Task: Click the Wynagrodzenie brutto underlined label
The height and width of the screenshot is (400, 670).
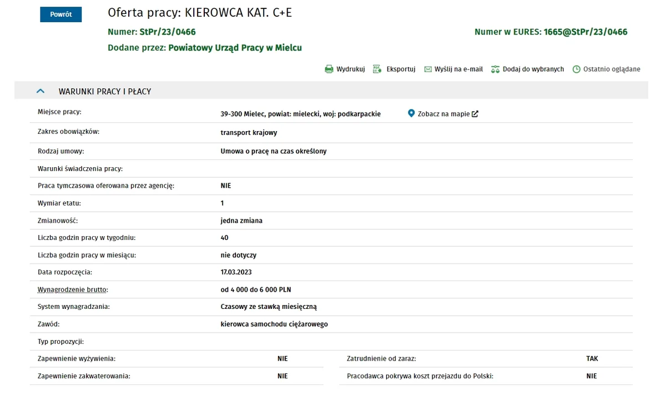Action: pyautogui.click(x=73, y=289)
